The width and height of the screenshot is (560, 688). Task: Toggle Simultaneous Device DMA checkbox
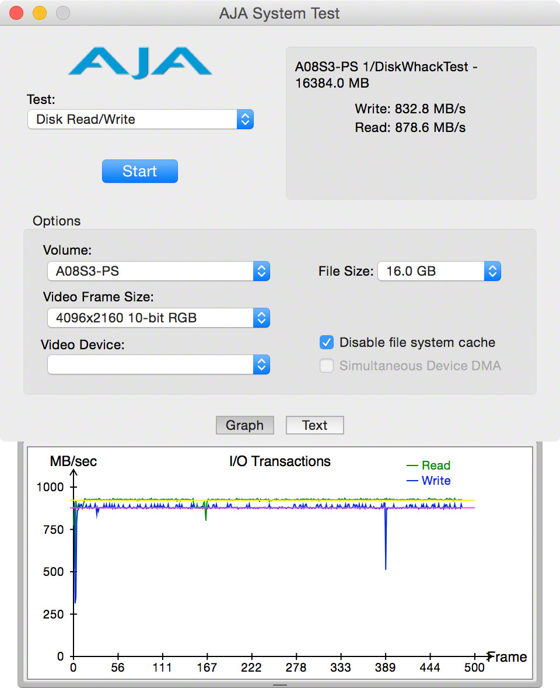point(327,366)
